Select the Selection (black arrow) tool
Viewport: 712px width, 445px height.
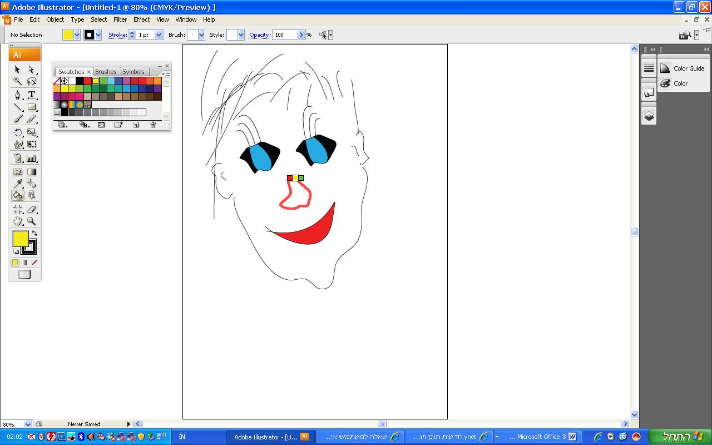[18, 70]
